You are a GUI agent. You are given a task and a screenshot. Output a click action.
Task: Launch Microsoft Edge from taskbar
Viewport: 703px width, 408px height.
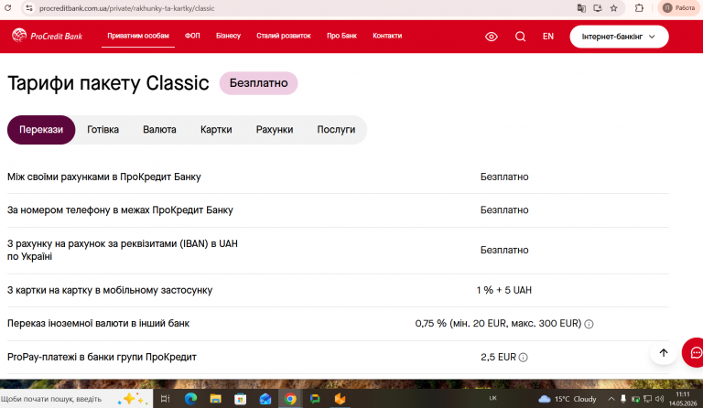point(190,399)
